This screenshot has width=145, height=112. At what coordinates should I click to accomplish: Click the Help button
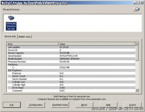pos(108,105)
